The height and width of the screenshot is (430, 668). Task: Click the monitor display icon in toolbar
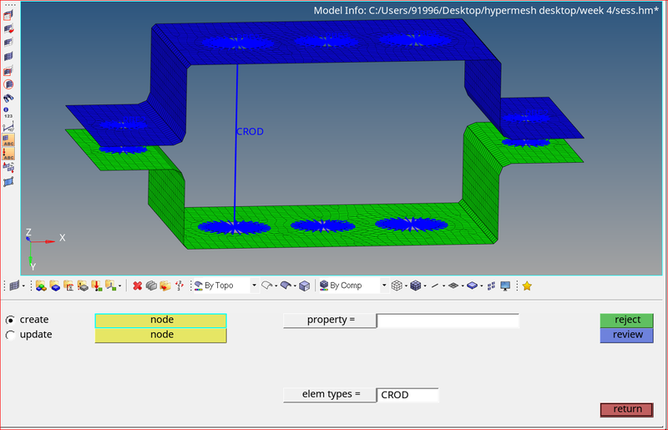pyautogui.click(x=505, y=286)
